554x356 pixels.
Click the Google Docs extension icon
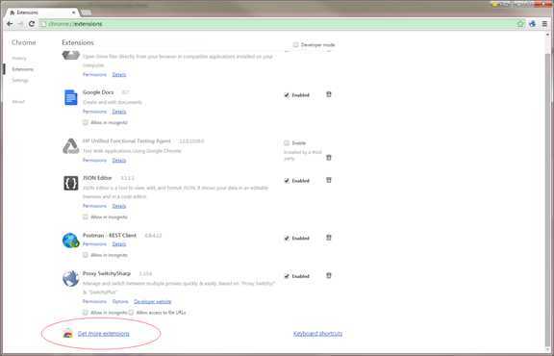pos(70,97)
